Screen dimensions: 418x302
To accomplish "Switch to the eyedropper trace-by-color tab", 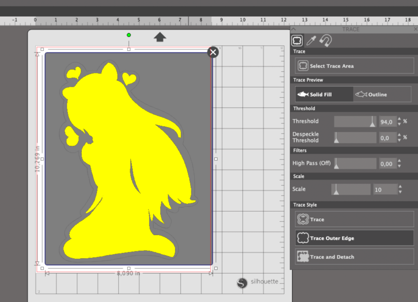I will [x=311, y=40].
